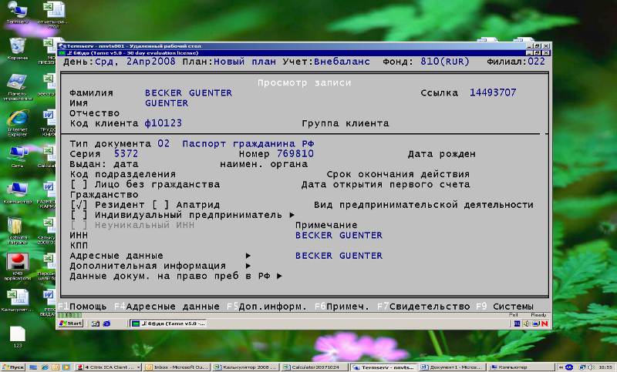Viewport: 617px width, 372px height.
Task: Click the red N tray icon in remote session
Action: (x=545, y=323)
